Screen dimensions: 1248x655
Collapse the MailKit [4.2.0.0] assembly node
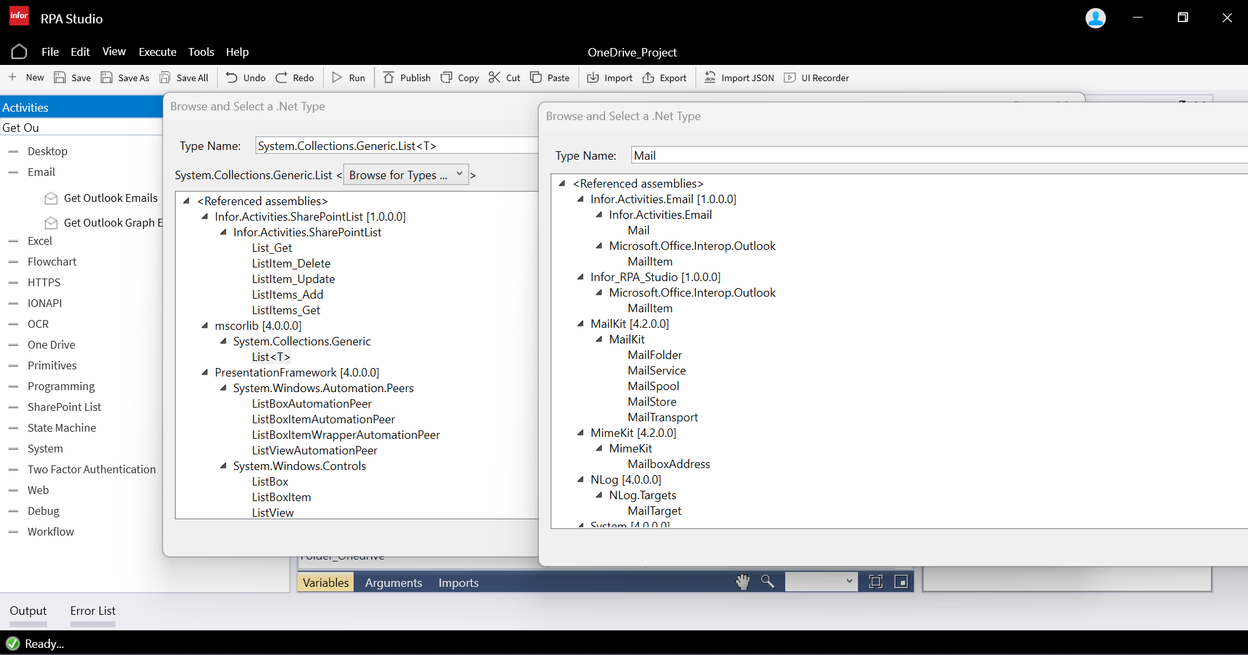(x=580, y=324)
